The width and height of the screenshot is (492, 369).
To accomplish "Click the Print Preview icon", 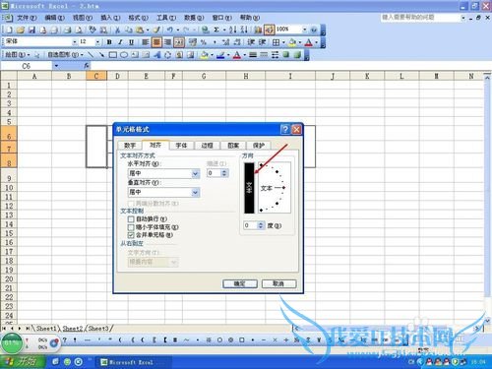I will coord(79,31).
